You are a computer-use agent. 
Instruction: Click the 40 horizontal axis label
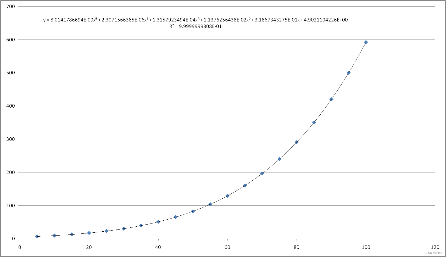pos(158,247)
